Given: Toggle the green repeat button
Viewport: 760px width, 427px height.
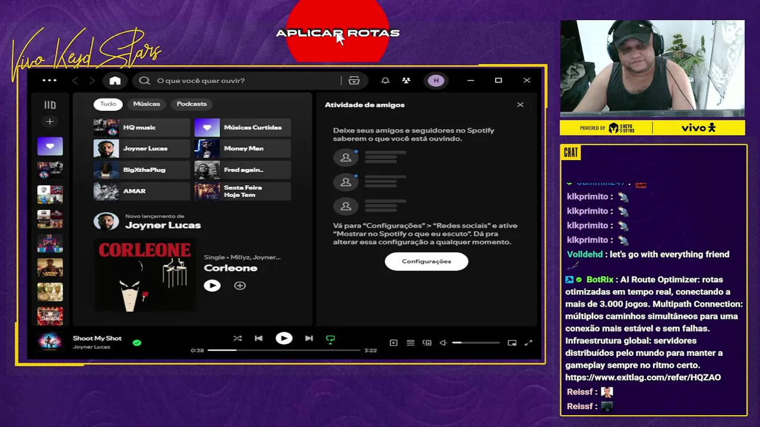Looking at the screenshot, I should [x=330, y=339].
